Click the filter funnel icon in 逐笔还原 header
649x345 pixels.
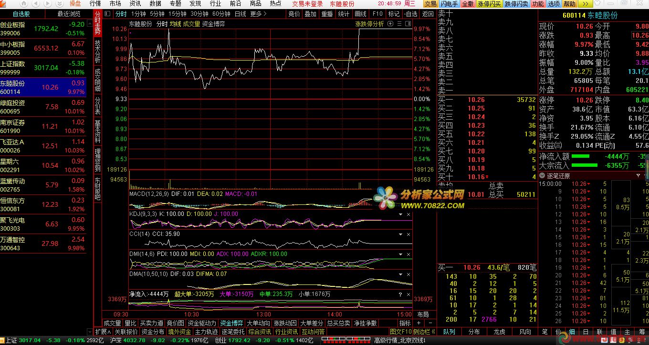coord(639,176)
